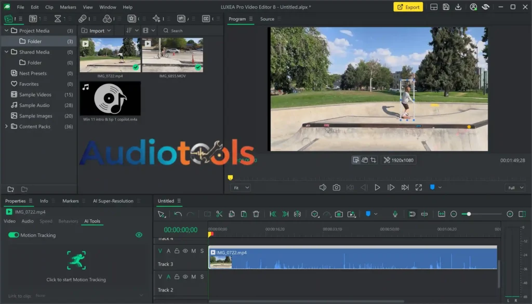Select the IMG_0722.mp4 clip on Track 3
The height and width of the screenshot is (304, 532).
click(353, 258)
